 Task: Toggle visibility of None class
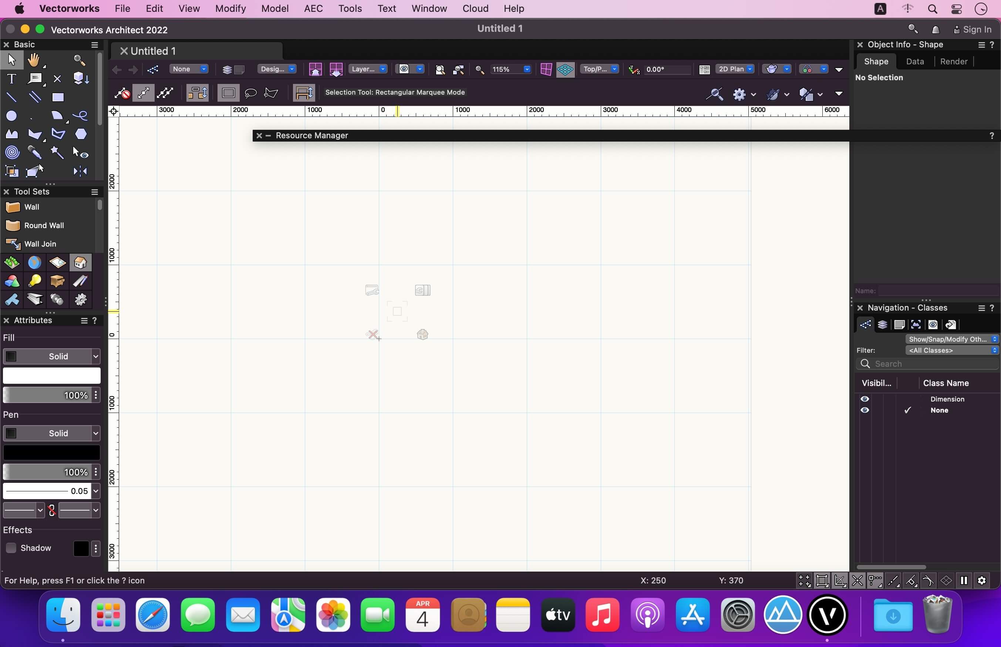pos(865,410)
